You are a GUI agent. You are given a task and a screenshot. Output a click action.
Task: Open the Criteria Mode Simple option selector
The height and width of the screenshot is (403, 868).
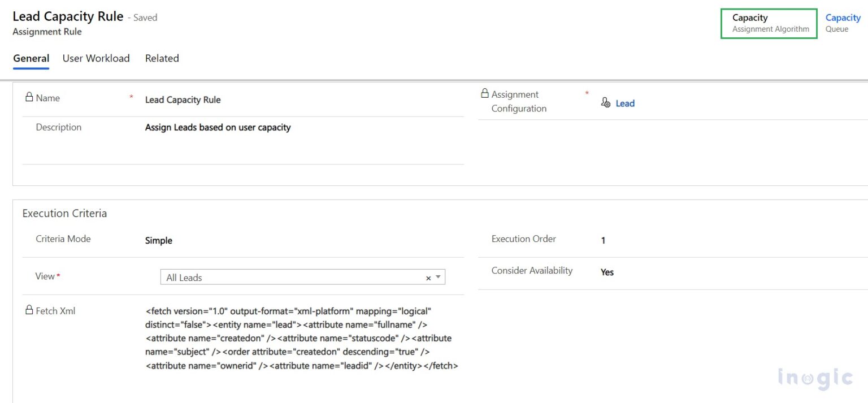tap(159, 240)
